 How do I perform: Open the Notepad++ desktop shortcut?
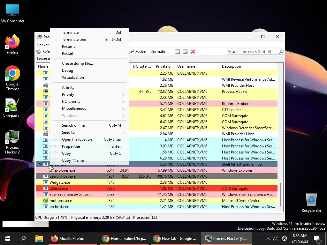(12, 108)
